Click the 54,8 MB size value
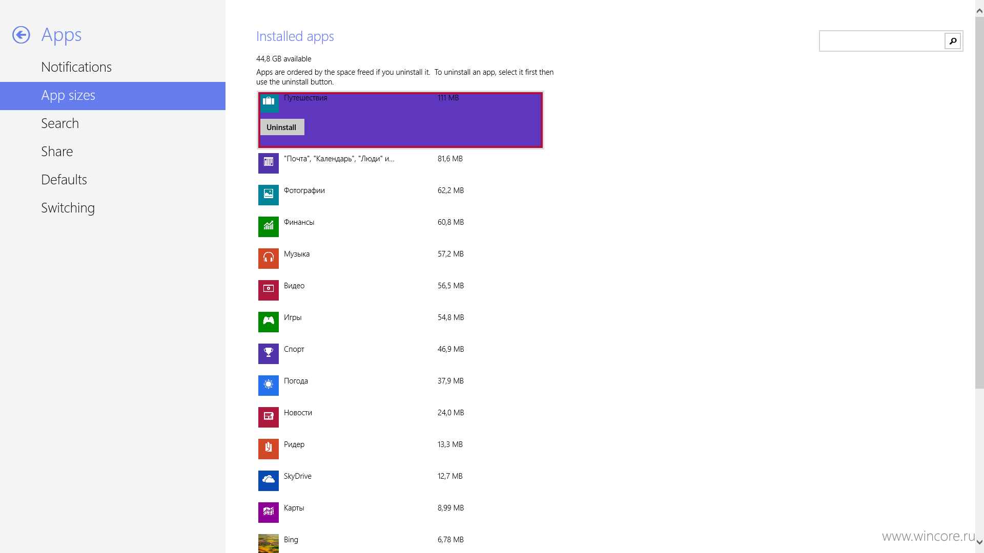The image size is (984, 553). point(451,317)
